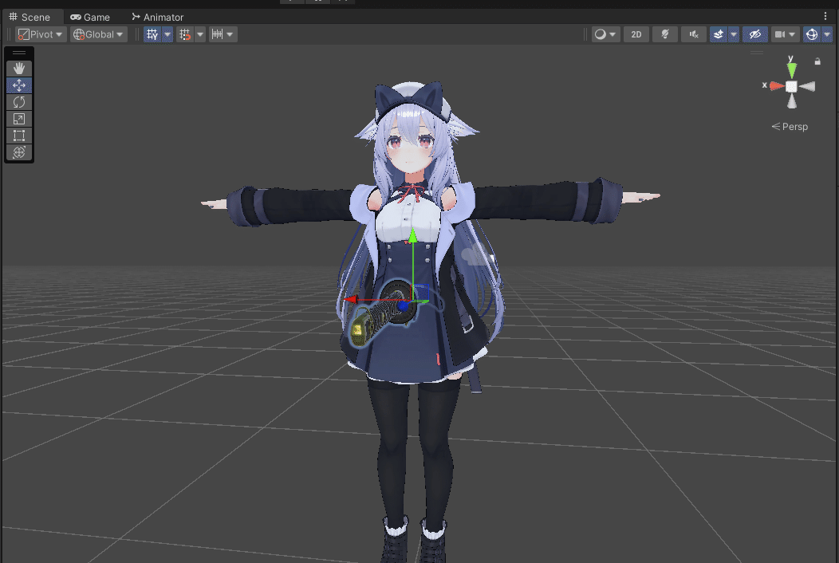The height and width of the screenshot is (563, 839).
Task: Select the combined Transform tool
Action: coord(18,152)
